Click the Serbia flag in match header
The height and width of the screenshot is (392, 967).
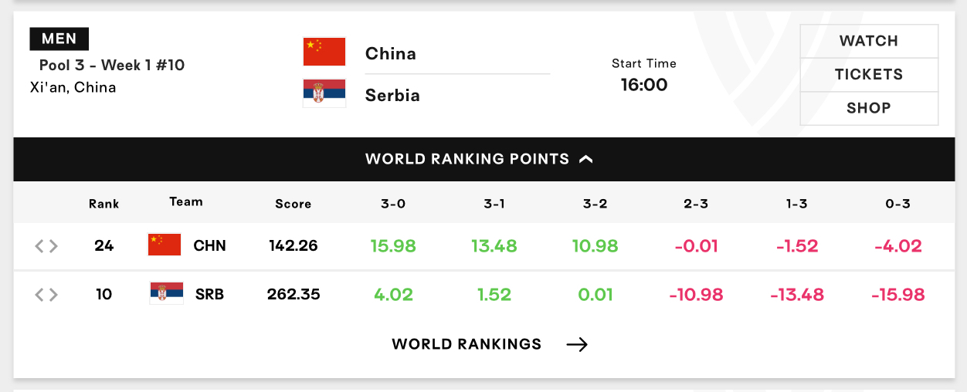pyautogui.click(x=324, y=93)
